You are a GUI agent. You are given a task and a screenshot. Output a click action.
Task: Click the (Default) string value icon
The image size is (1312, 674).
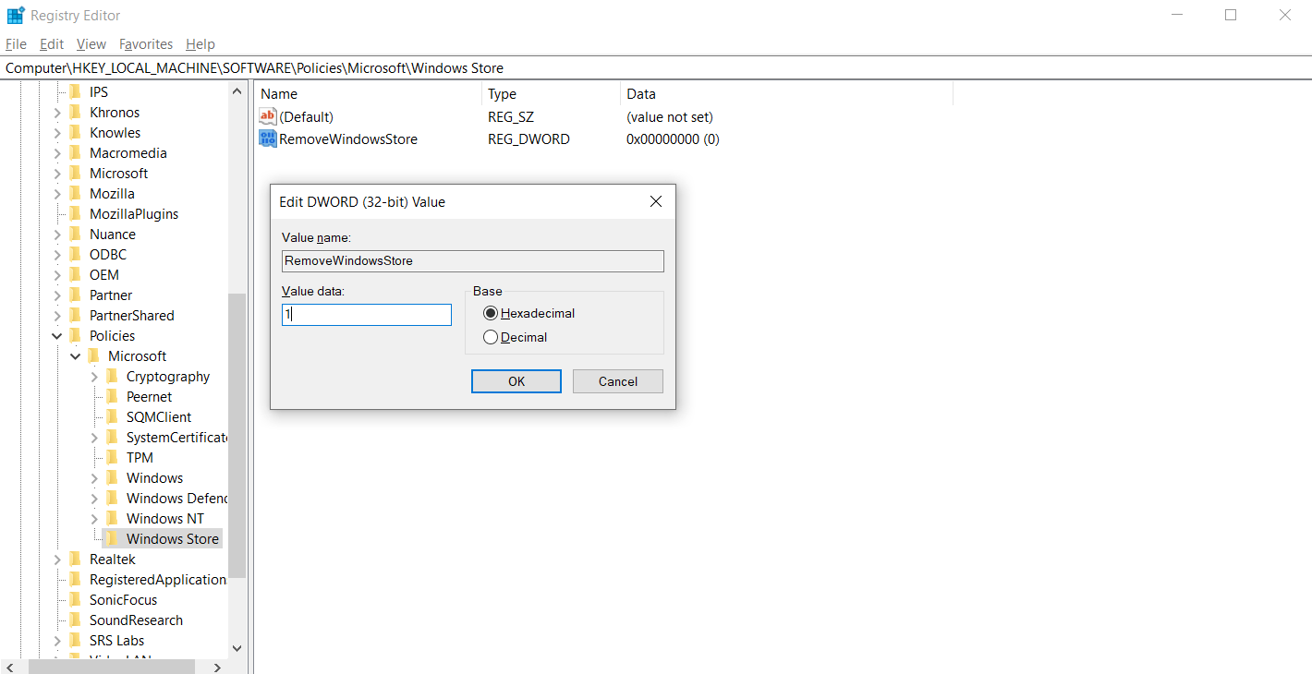pos(268,116)
